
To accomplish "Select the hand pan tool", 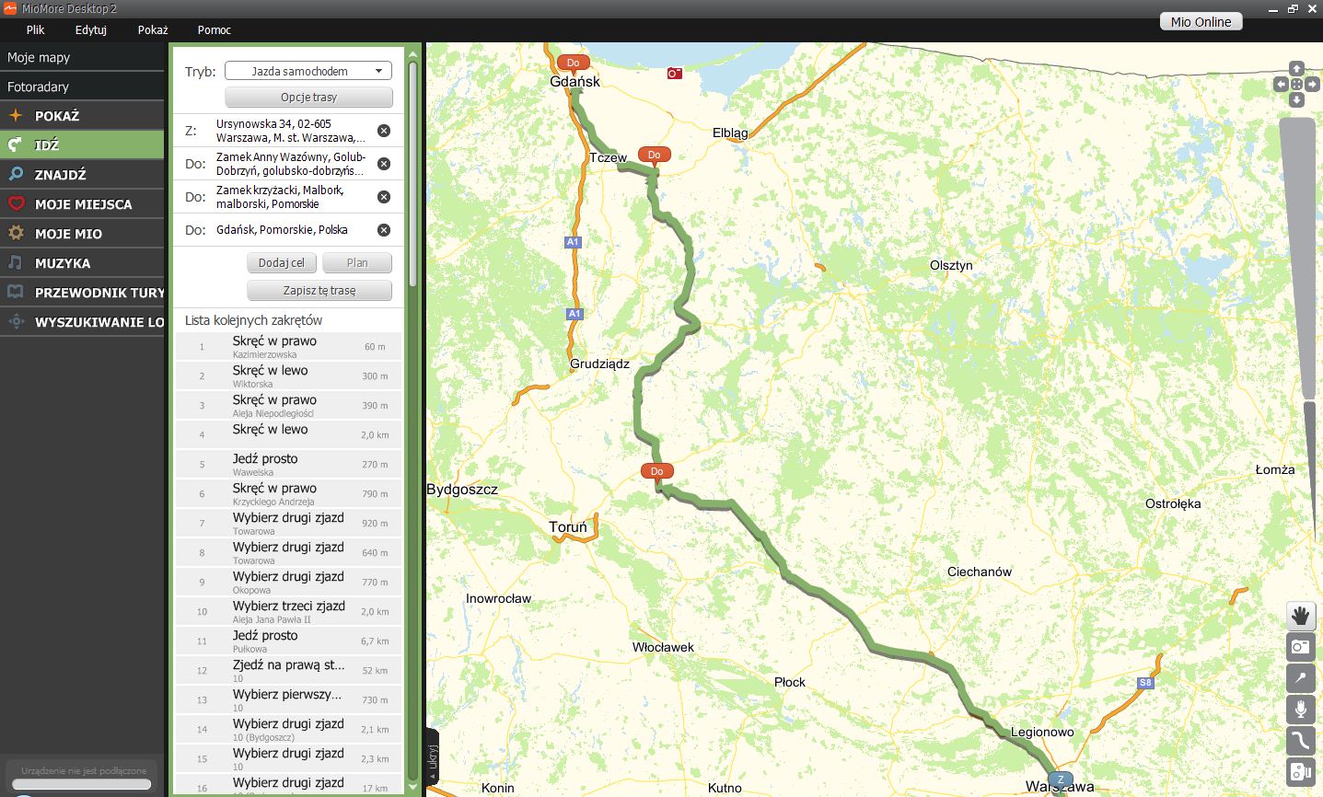I will click(x=1300, y=616).
